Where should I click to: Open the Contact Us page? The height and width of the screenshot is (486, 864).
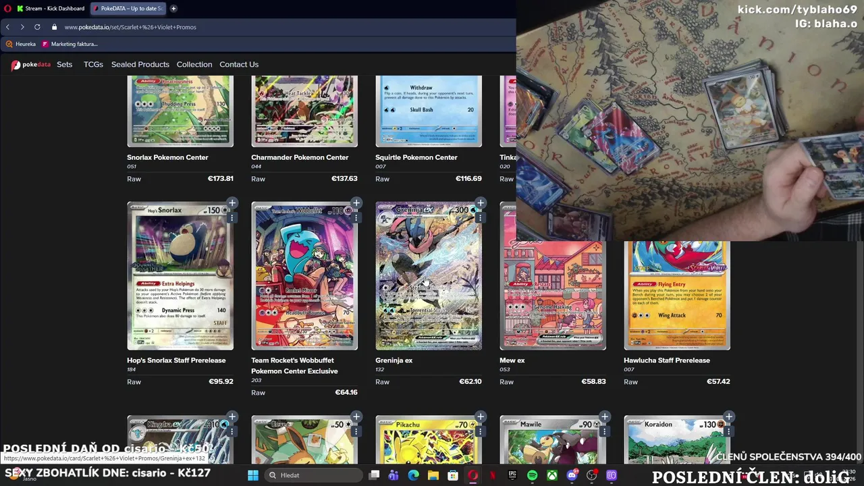(239, 65)
